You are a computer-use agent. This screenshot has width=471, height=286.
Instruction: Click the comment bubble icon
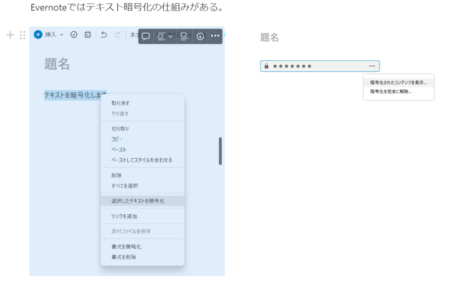tap(146, 36)
